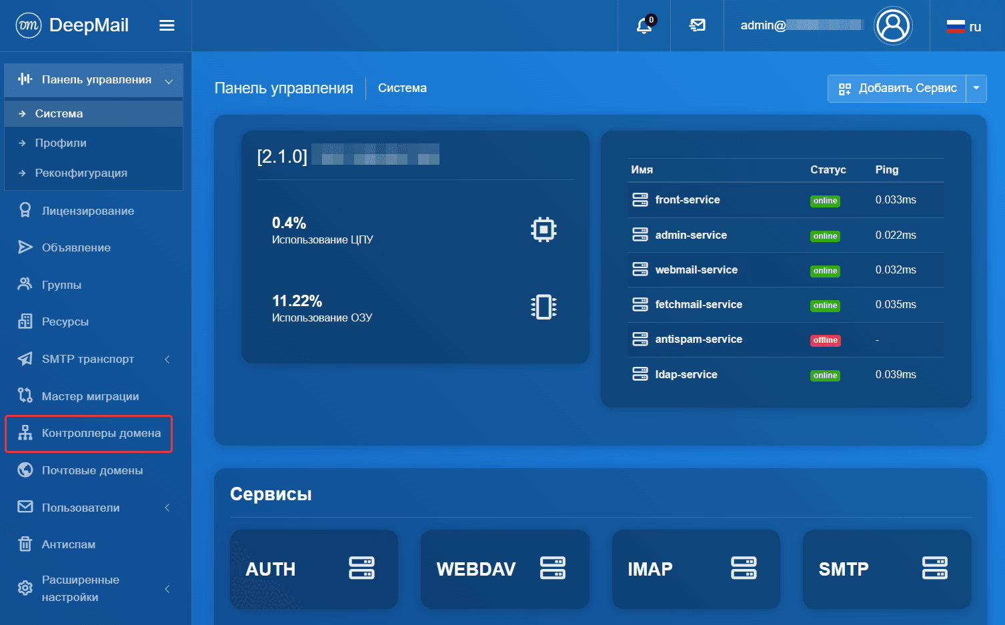Image resolution: width=1005 pixels, height=625 pixels.
Task: Select the Система menu item
Action: coord(93,113)
